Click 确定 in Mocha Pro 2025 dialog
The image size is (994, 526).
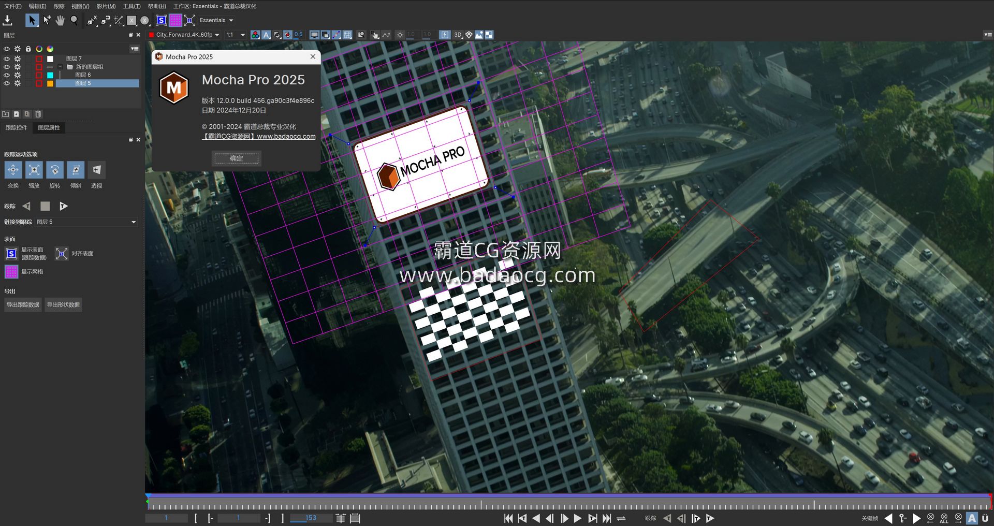237,158
